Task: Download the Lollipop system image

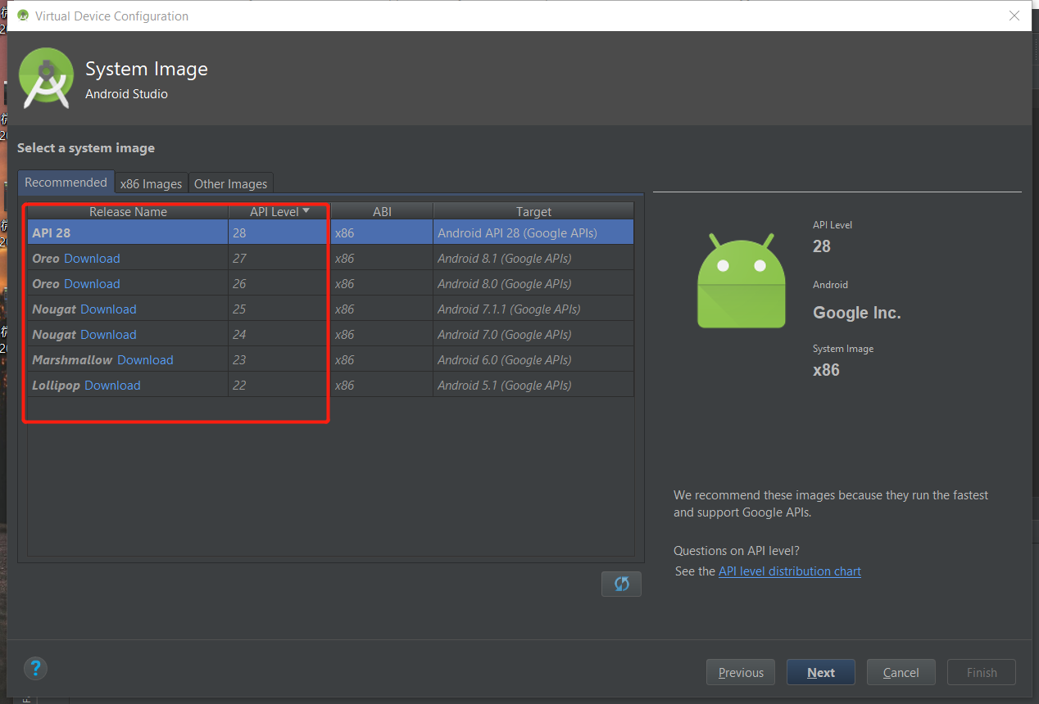Action: click(112, 385)
